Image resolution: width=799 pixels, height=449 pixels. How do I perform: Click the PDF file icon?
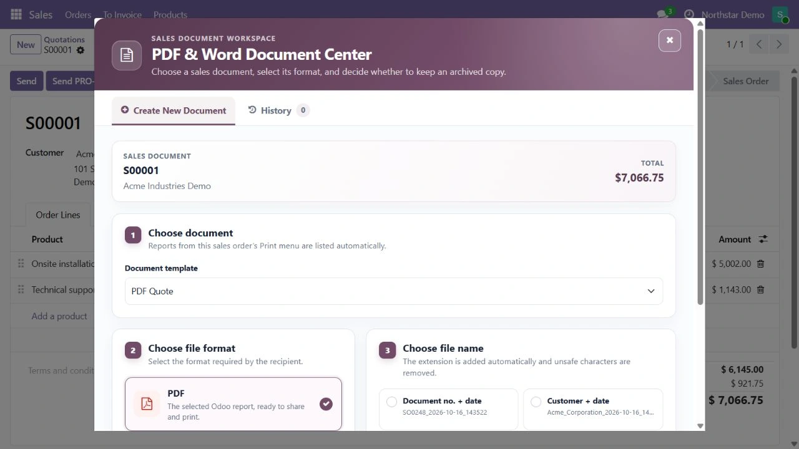pyautogui.click(x=147, y=403)
